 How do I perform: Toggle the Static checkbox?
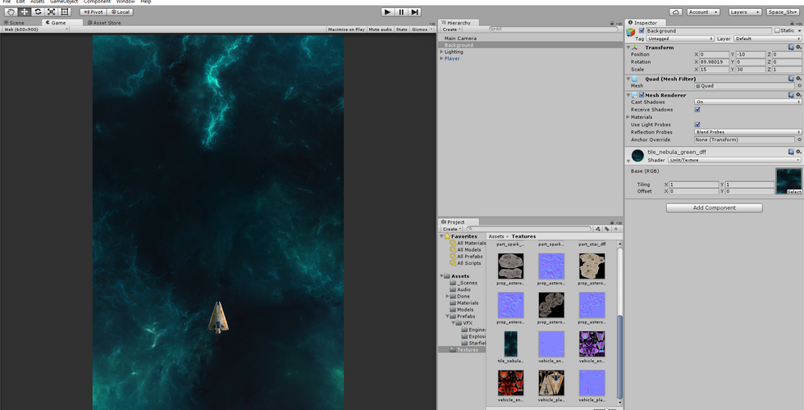point(778,30)
